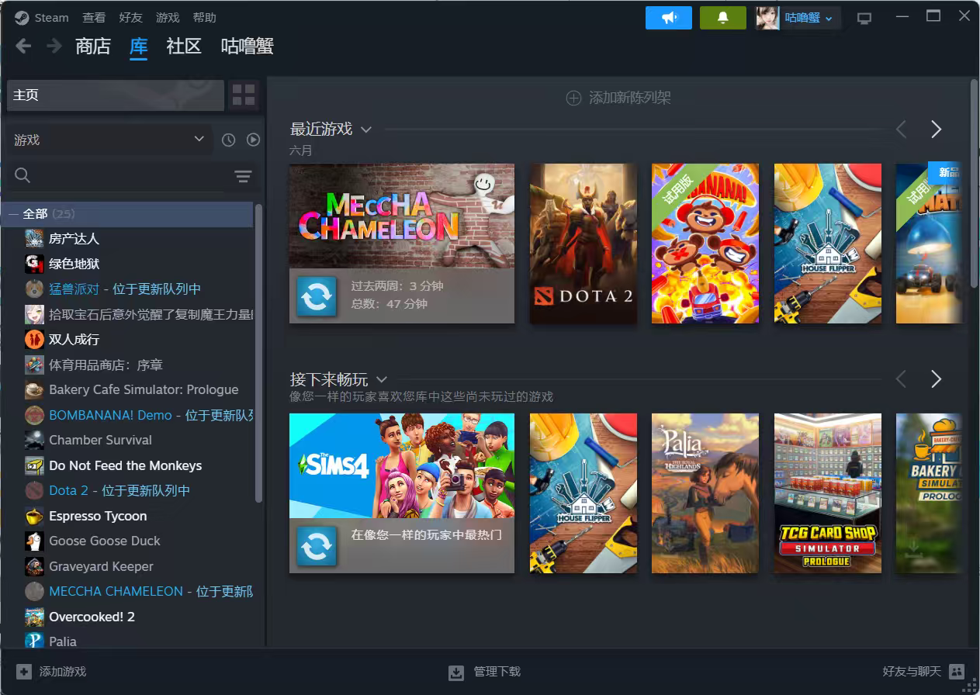Click download icon beside 管理下载
This screenshot has height=695, width=980.
click(x=456, y=672)
